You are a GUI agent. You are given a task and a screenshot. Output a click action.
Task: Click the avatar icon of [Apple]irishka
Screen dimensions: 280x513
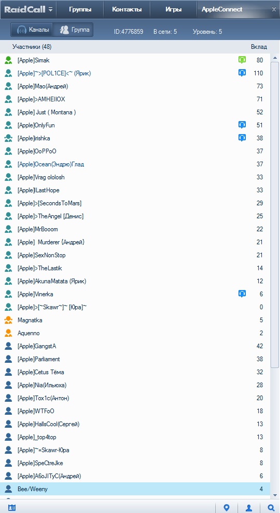click(x=8, y=138)
